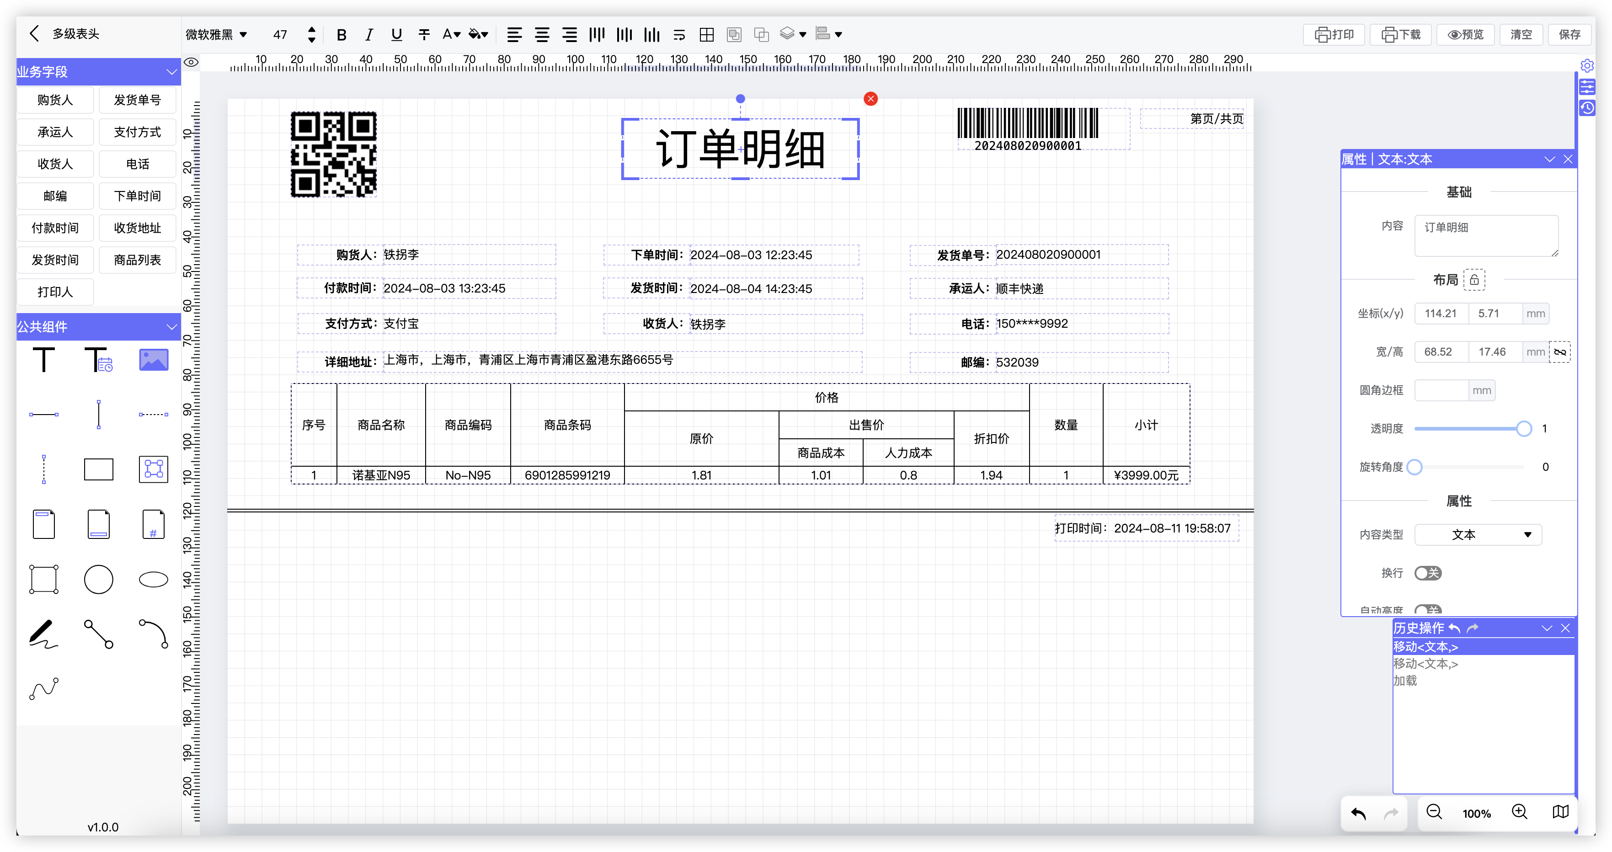The height and width of the screenshot is (852, 1612).
Task: Click the 保存 save button
Action: (1569, 35)
